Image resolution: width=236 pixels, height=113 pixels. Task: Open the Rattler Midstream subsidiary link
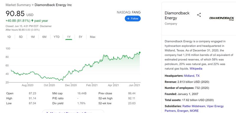(194, 106)
